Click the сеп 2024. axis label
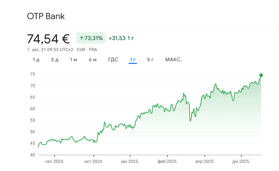Screen dimensions: 279x171 point(54,161)
